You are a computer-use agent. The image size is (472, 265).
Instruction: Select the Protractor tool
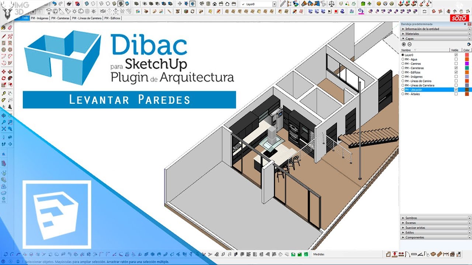click(x=3, y=99)
